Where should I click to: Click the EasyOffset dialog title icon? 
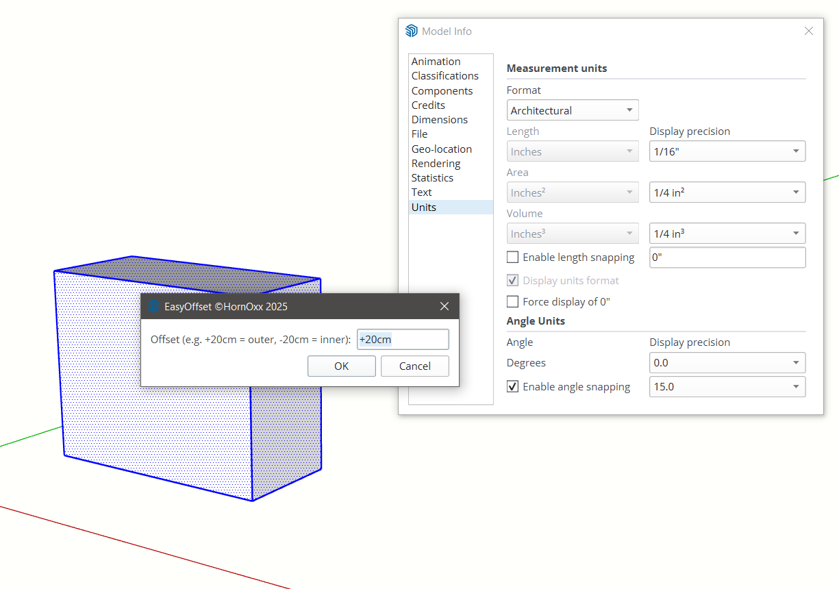click(154, 306)
